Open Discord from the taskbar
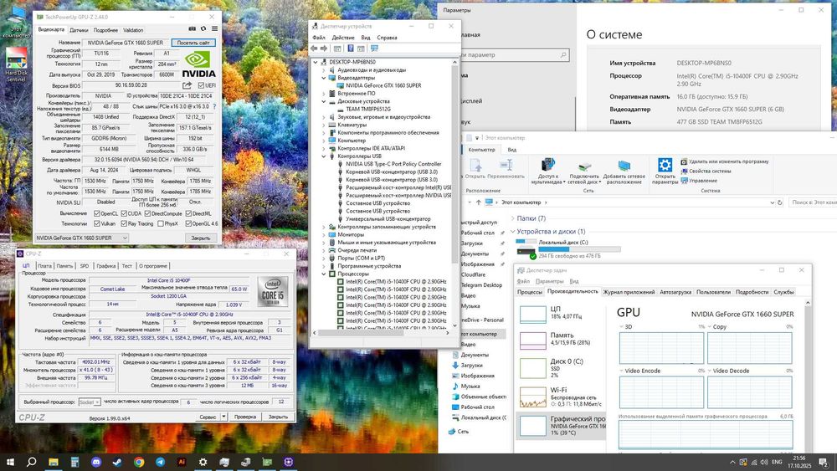This screenshot has height=471, width=837. (96, 462)
